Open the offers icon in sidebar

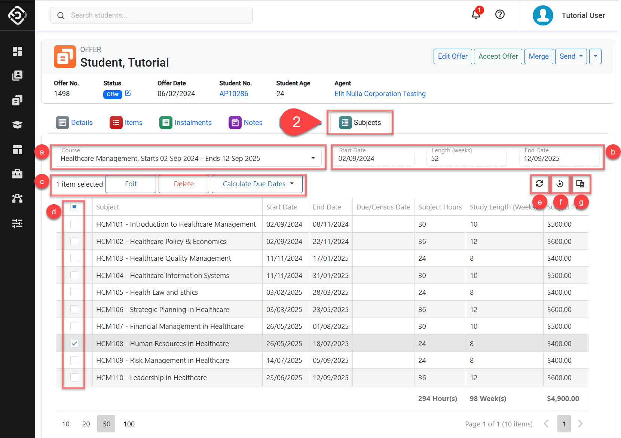pyautogui.click(x=17, y=100)
